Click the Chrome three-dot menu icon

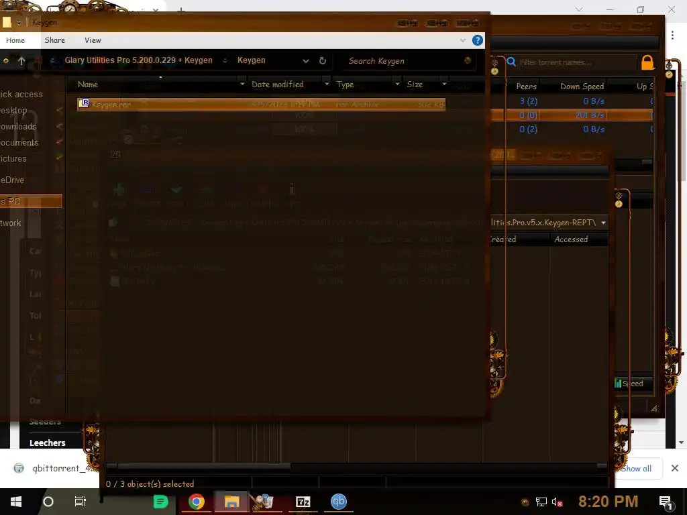pos(672,35)
